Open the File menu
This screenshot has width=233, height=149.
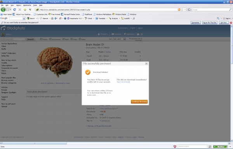[2, 5]
